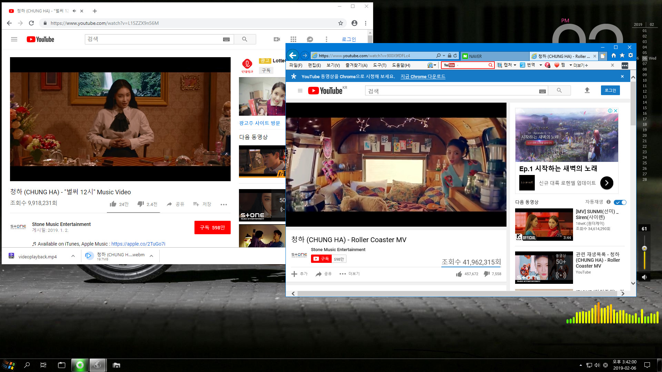
Task: Open Task View on the taskbar
Action: click(x=43, y=365)
